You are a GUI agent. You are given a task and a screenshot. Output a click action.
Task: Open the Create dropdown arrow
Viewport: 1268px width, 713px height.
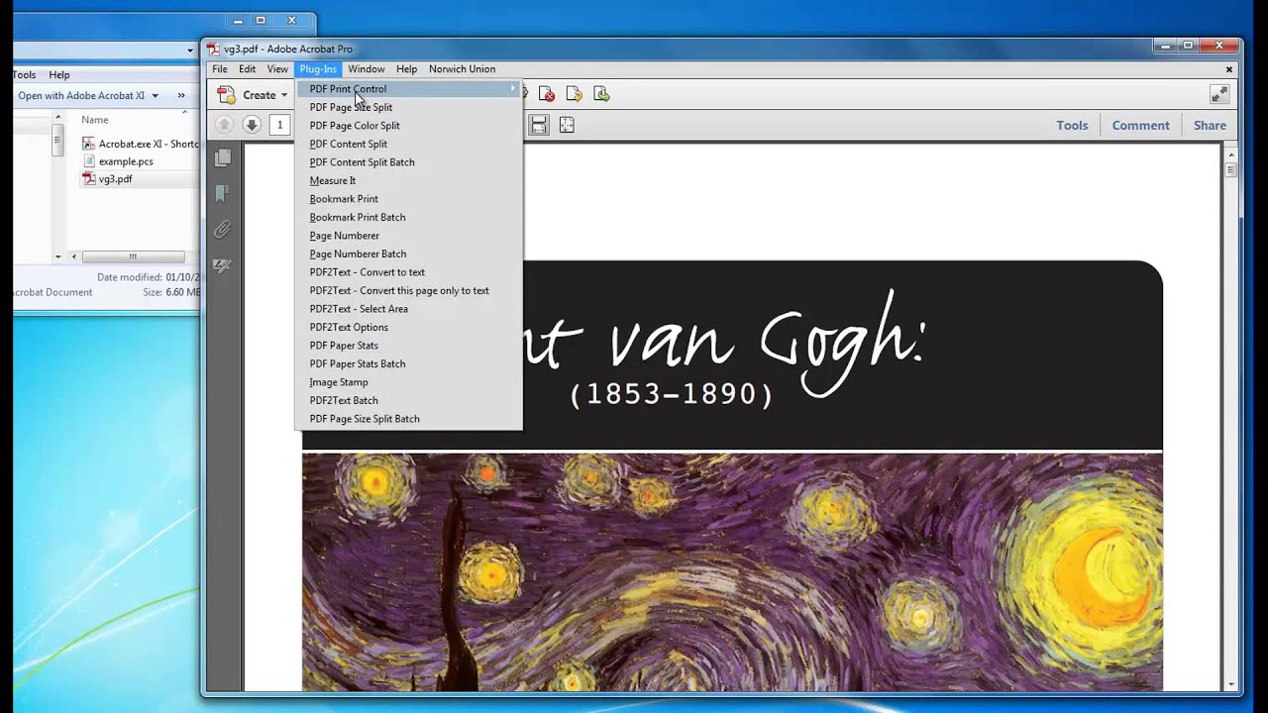coord(284,96)
